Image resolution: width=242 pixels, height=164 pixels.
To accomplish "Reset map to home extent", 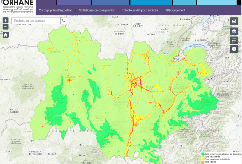I will tap(5, 35).
